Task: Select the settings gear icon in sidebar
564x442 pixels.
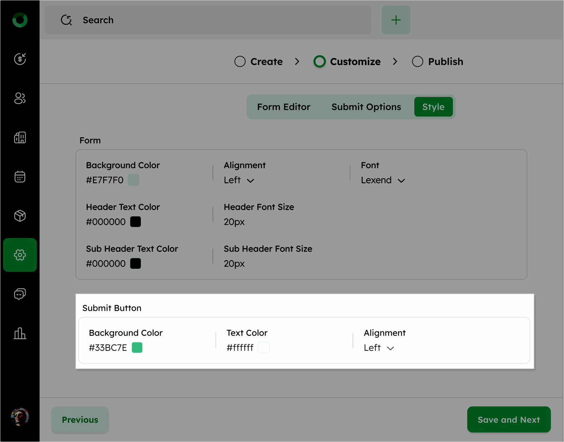Action: point(20,255)
